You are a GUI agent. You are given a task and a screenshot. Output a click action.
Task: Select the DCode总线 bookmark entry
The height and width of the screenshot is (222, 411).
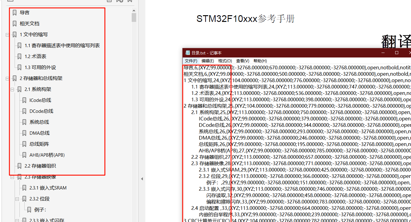tap(41, 111)
